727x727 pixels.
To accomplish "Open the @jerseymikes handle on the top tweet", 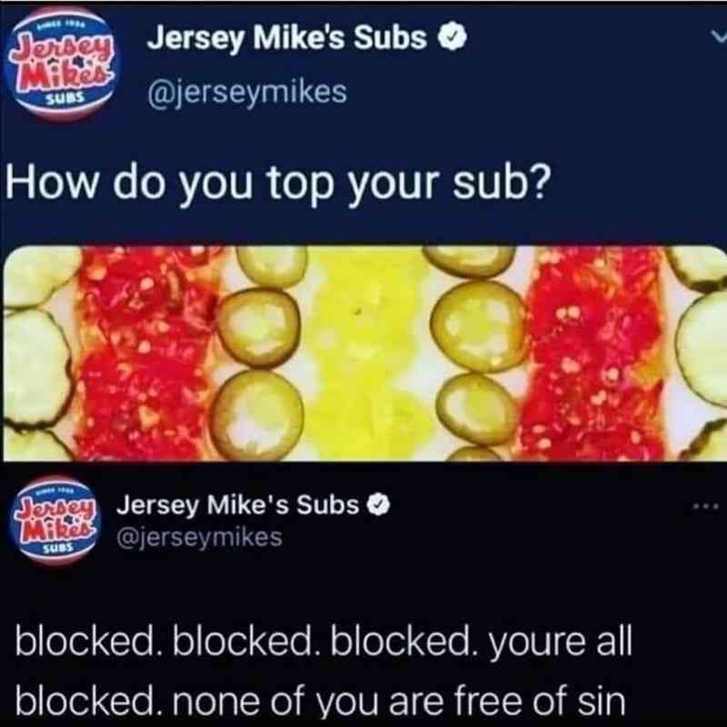I will tap(247, 93).
